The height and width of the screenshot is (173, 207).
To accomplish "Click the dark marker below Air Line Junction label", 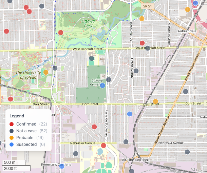I will coord(132,171).
